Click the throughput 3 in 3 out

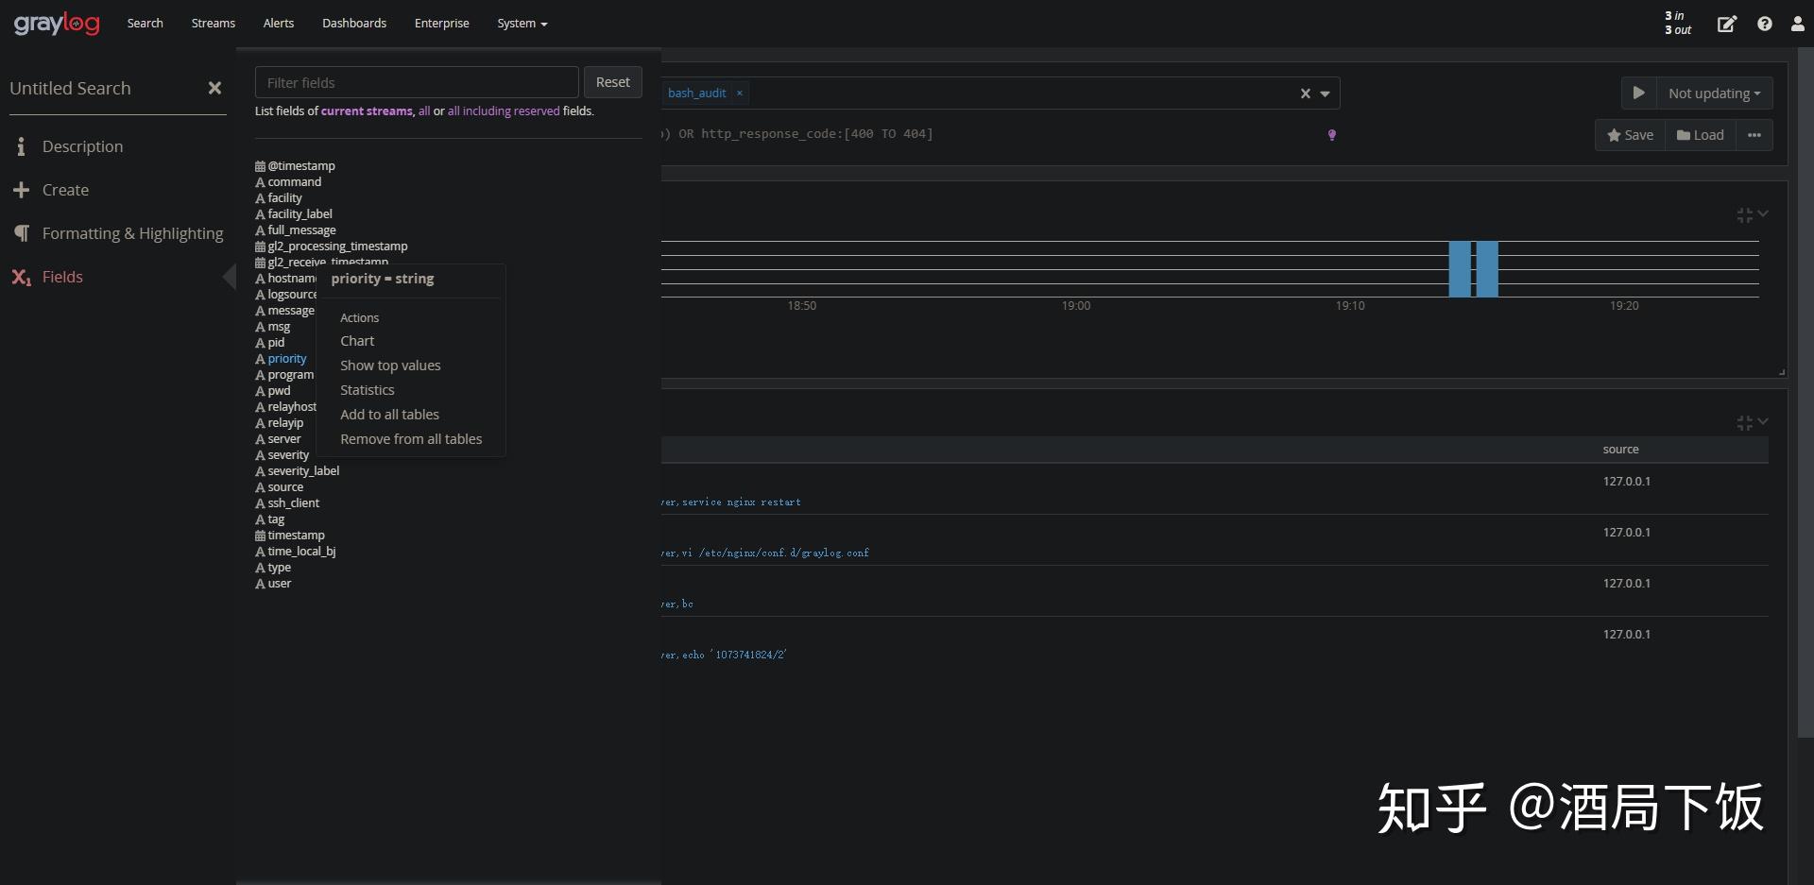1678,24
